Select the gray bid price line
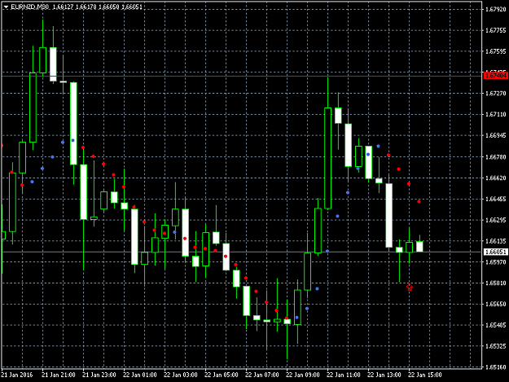 [242, 252]
